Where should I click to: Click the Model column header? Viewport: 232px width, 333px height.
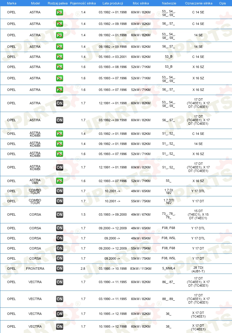[x=35, y=3]
